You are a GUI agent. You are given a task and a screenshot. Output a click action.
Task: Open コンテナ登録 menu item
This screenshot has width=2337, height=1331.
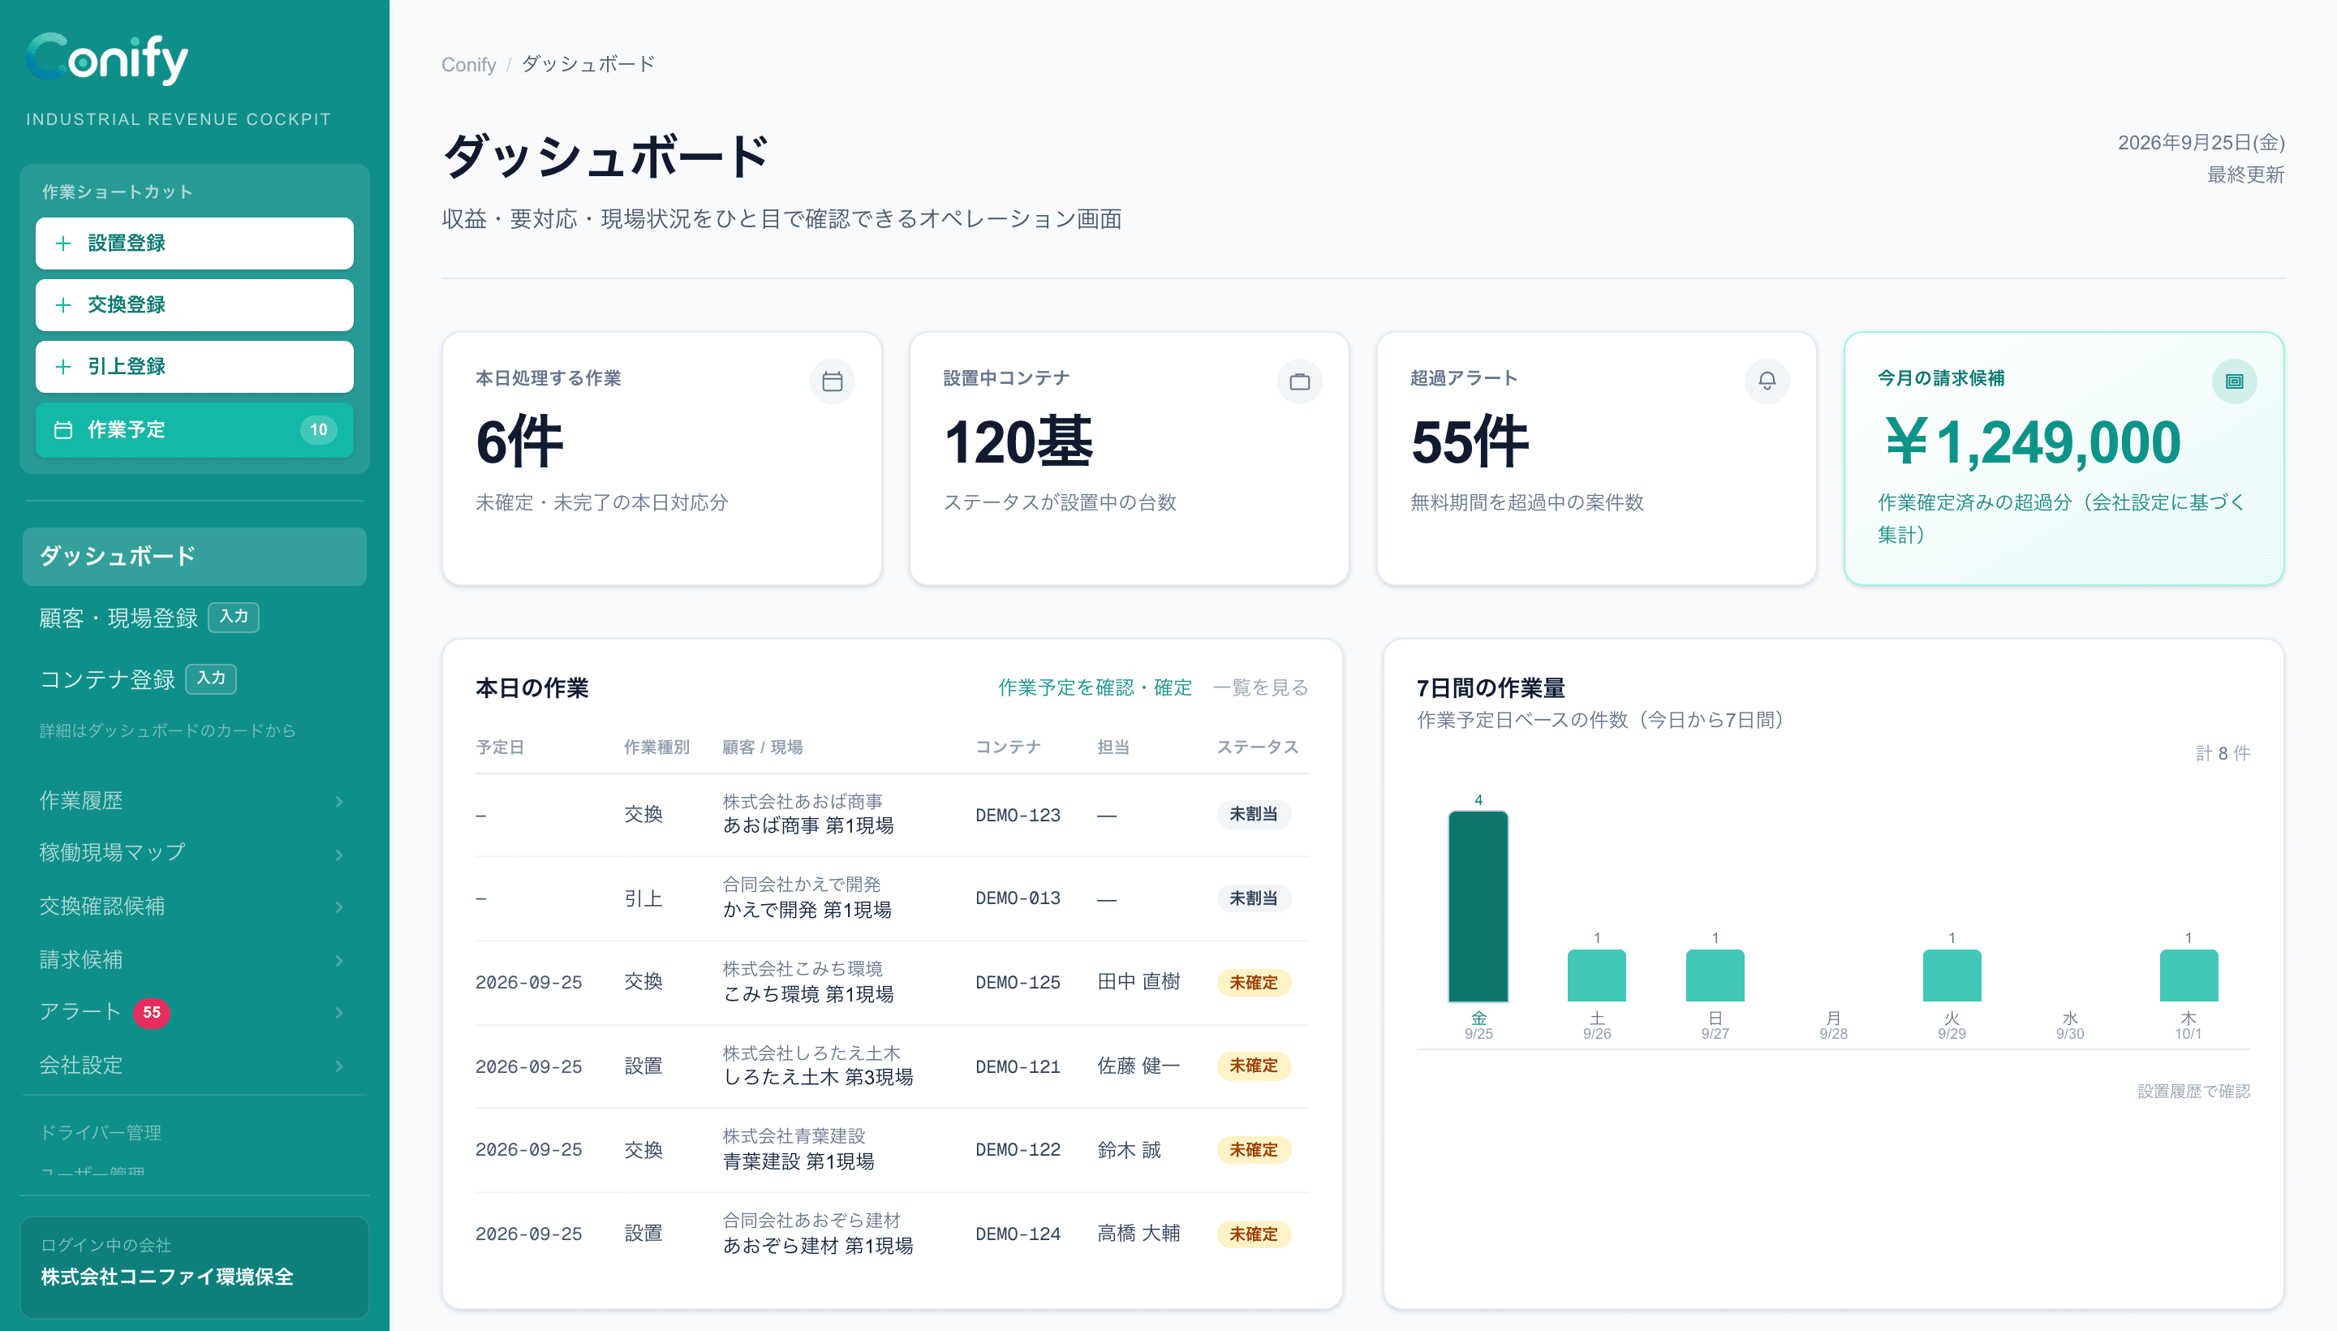[107, 679]
